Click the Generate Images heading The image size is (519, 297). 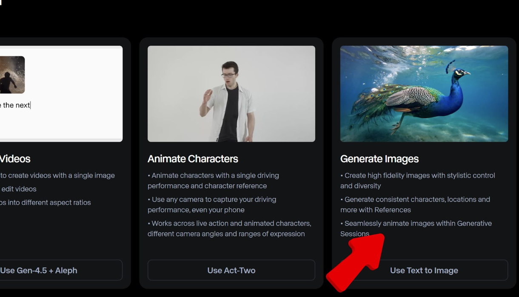[379, 159]
